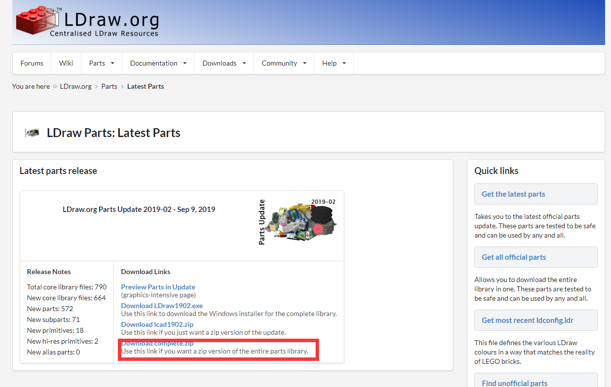Open the Forums menu item
Image resolution: width=611 pixels, height=387 pixels.
pyautogui.click(x=32, y=63)
